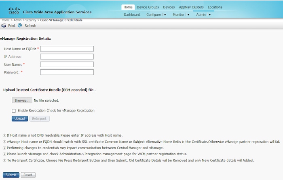Image resolution: width=283 pixels, height=180 pixels.
Task: Open the AppNav Clusters tab
Action: click(191, 7)
